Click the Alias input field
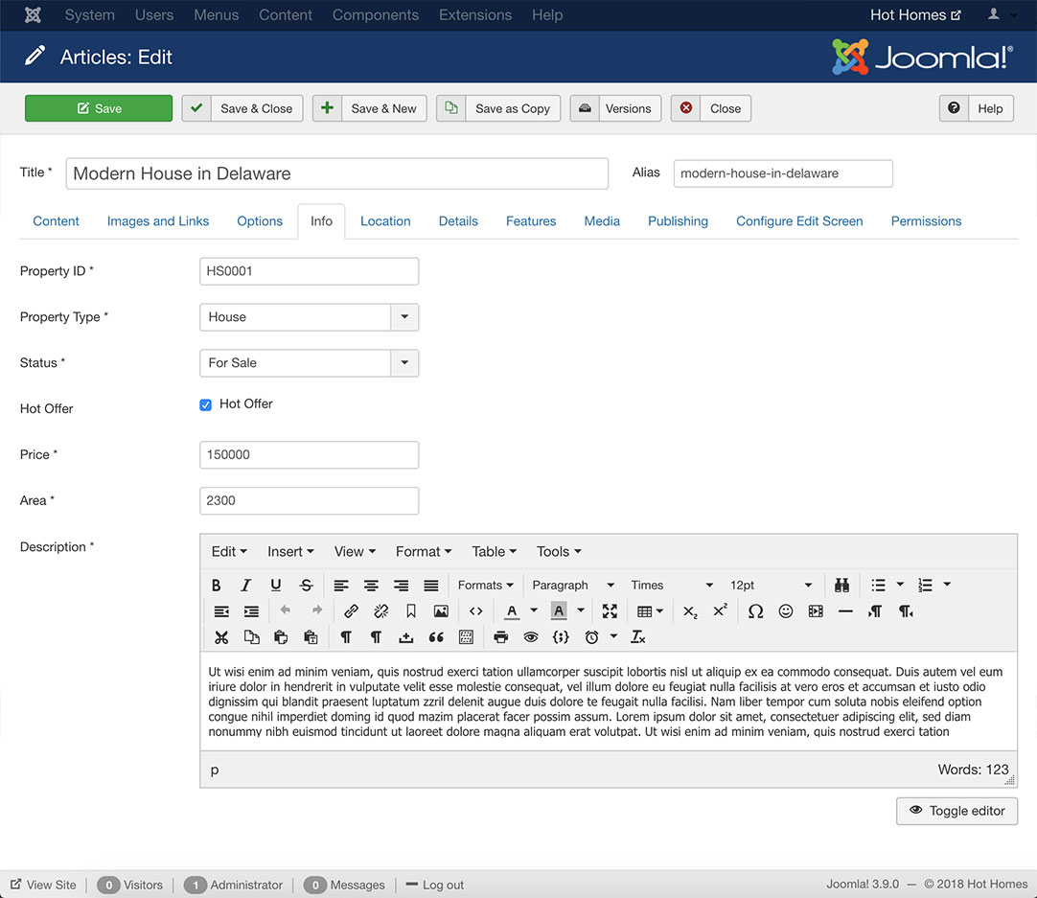Screen dimensions: 1037x898 click(783, 173)
